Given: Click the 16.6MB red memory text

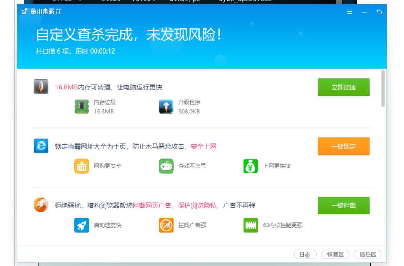Looking at the screenshot, I should tap(66, 87).
